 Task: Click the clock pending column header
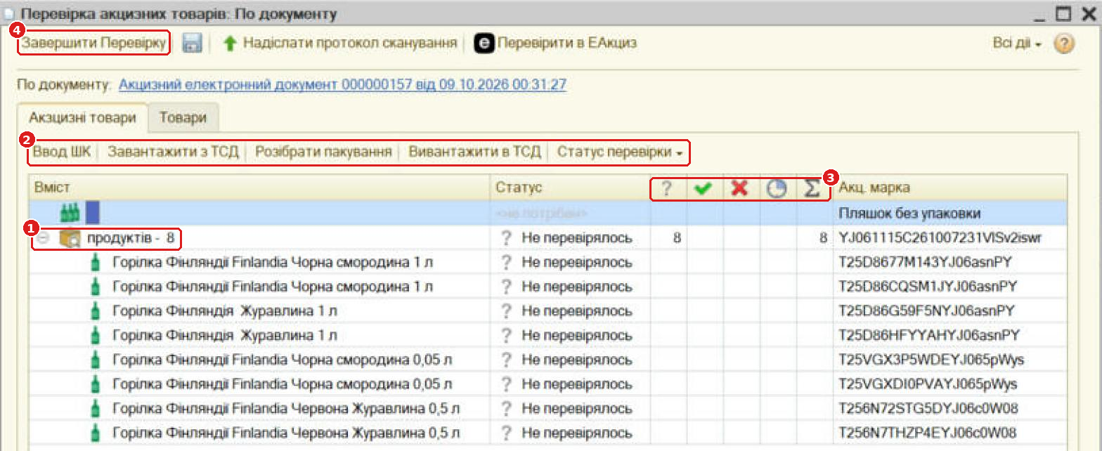point(776,188)
